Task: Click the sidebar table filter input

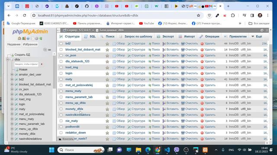Action: pyautogui.click(x=26, y=64)
